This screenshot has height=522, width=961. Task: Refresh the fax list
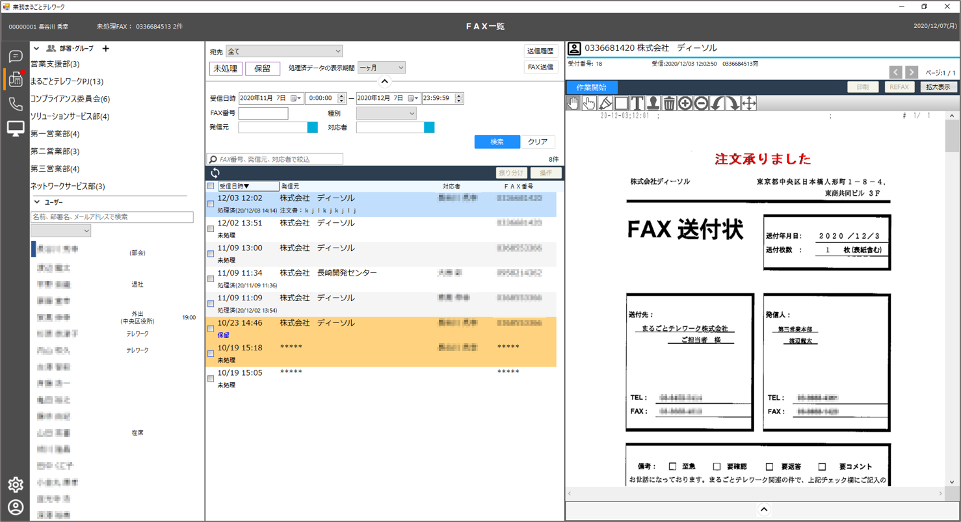tap(215, 173)
